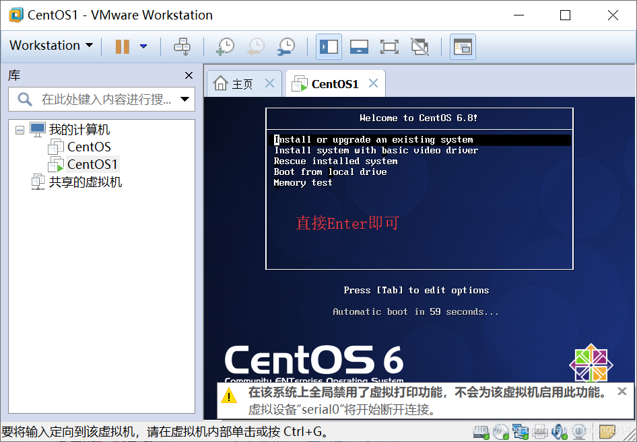Click the 共享的虚拟机 shared VMs icon

[38, 182]
